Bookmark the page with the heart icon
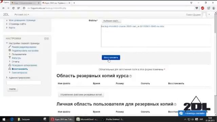Viewport: 217px width, 122px height. 197,8
